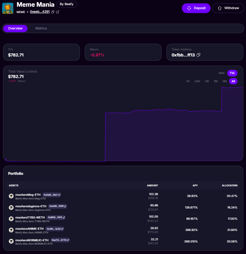Click the mooAeroMog-ETH asset name
246x254 pixels.
coord(28,195)
